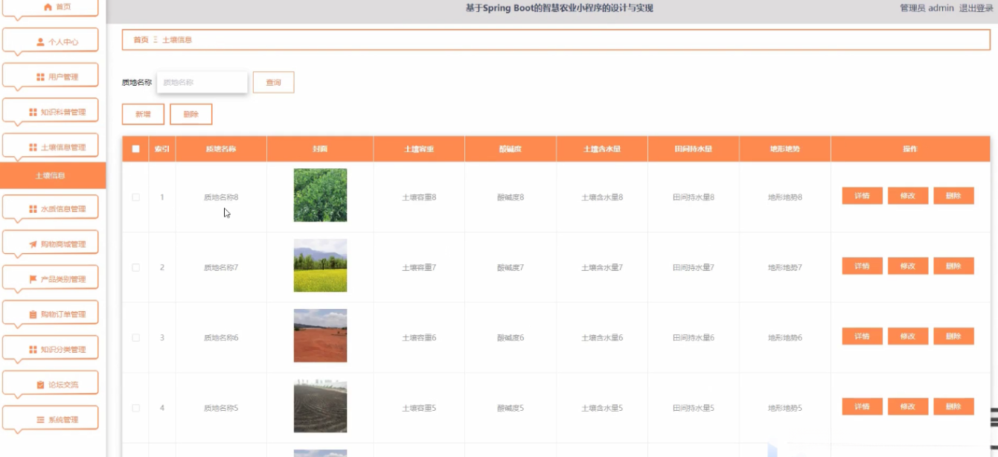Check the checkbox for row 质地名称6
Image resolution: width=998 pixels, height=457 pixels.
[x=135, y=337]
